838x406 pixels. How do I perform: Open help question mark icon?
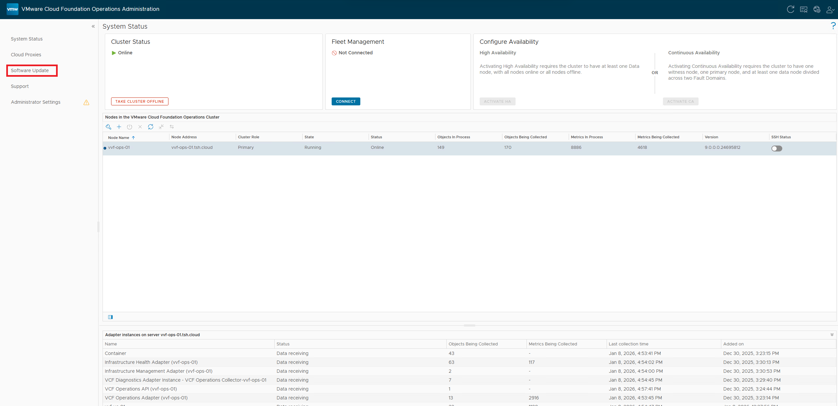pyautogui.click(x=833, y=26)
